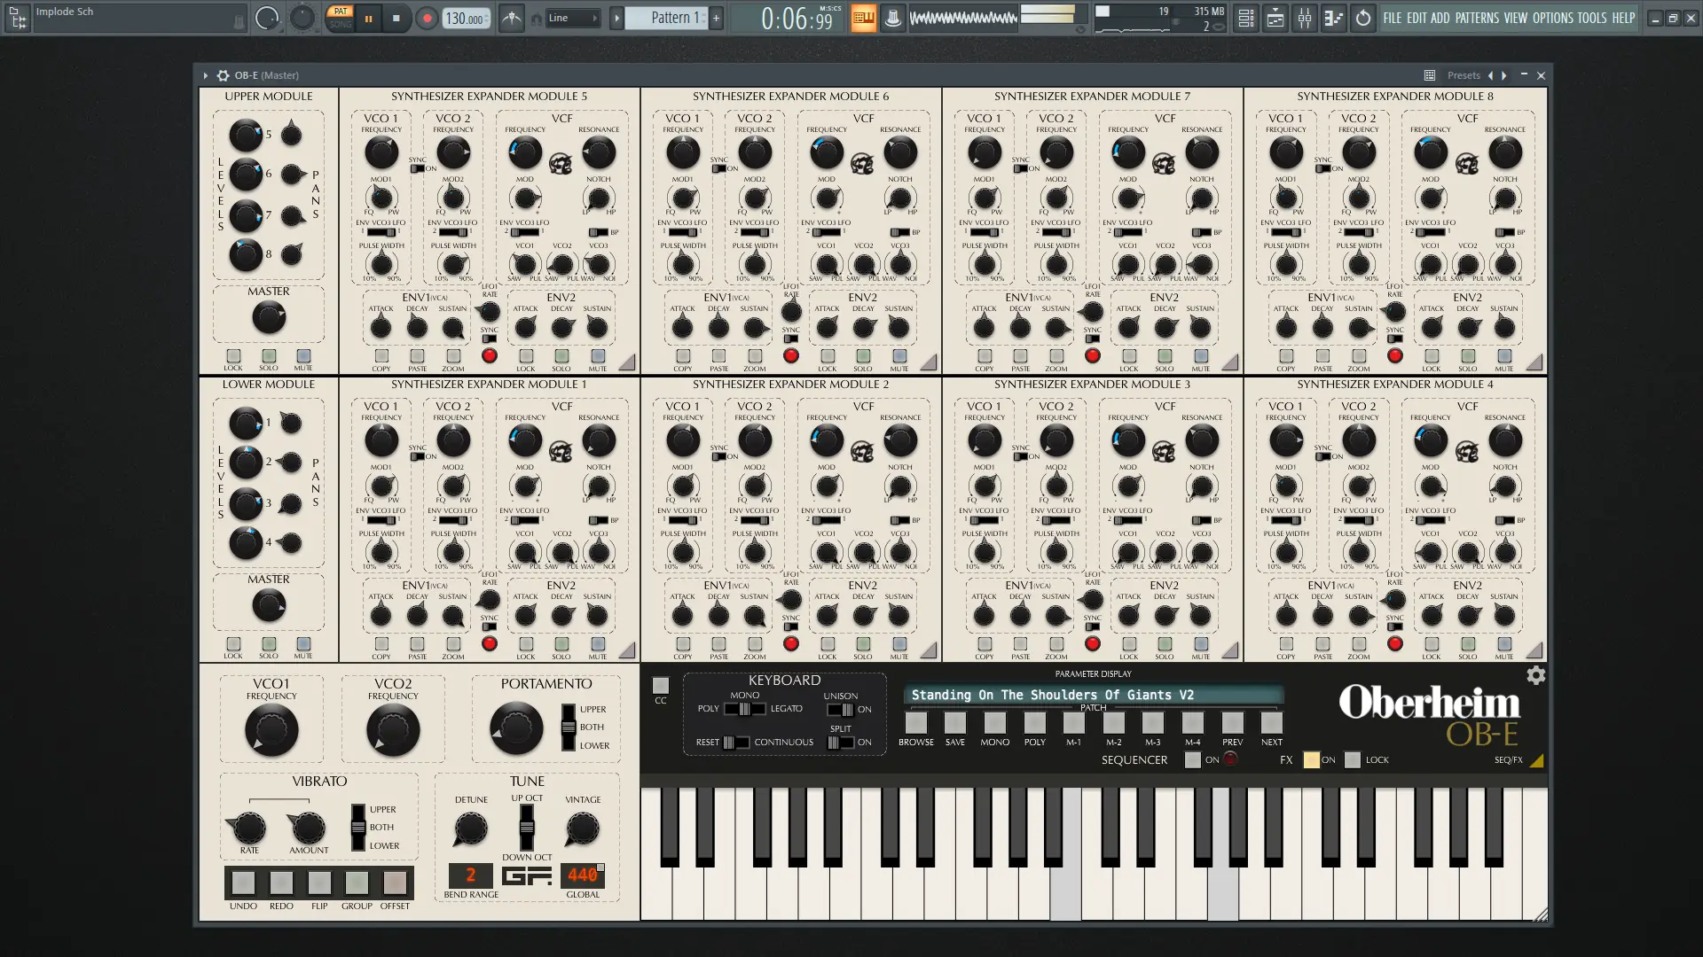Open the Presets dropdown in plugin header

tap(1464, 75)
